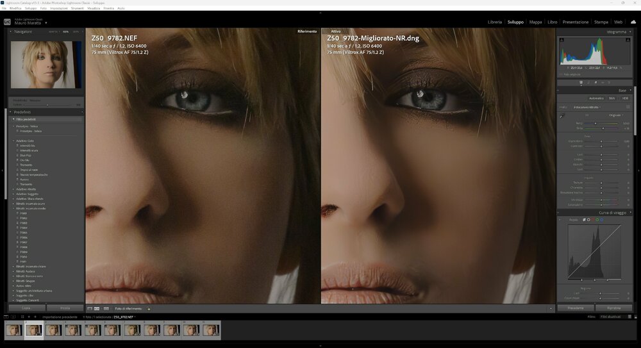The image size is (641, 348).
Task: Switch to Loupe view icon in toolbar
Action: (x=90, y=309)
